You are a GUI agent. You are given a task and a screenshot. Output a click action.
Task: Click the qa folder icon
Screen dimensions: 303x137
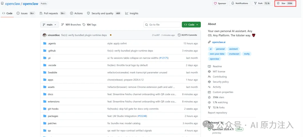[45, 131]
